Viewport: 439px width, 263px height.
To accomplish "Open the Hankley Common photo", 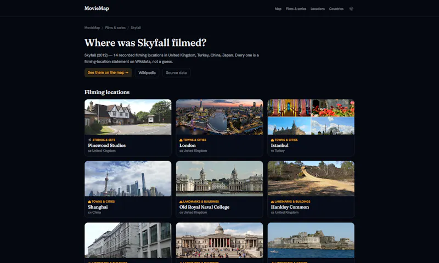I will [311, 178].
